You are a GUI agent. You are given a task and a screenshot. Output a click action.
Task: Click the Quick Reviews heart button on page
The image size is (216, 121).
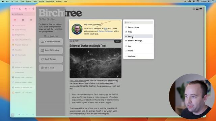tap(51, 59)
